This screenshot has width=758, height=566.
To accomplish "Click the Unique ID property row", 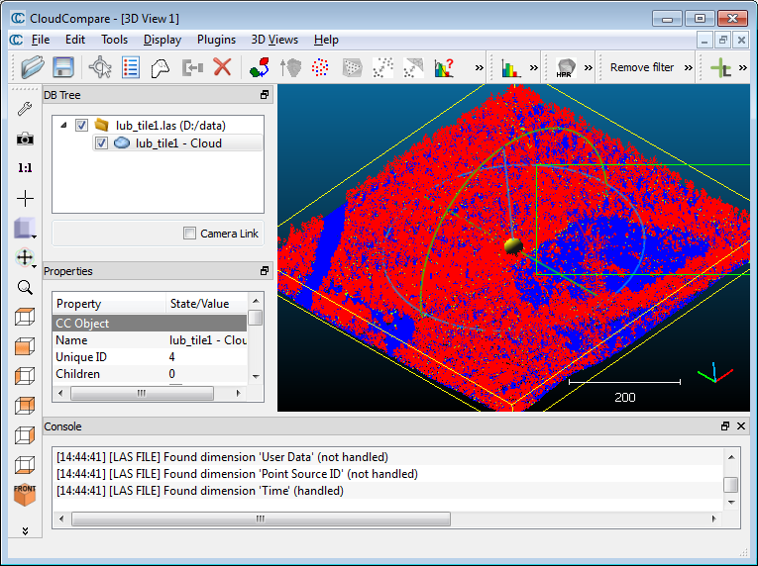I will pos(150,357).
